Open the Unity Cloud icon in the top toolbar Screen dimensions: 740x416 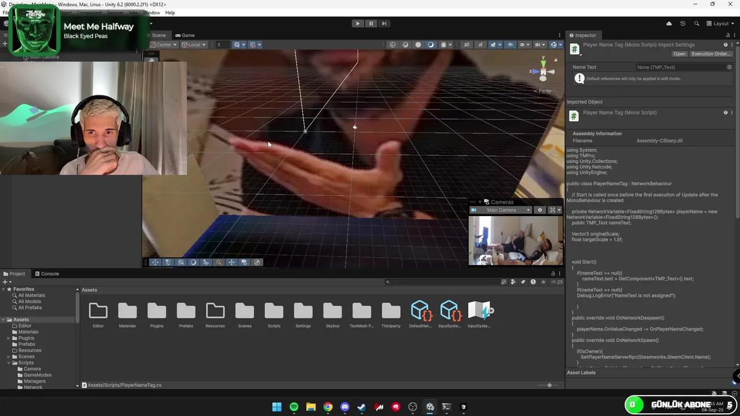(x=669, y=24)
